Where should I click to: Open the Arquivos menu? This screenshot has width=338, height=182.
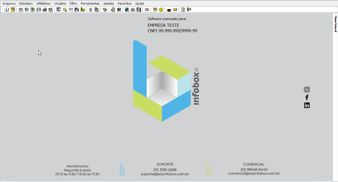pyautogui.click(x=9, y=4)
